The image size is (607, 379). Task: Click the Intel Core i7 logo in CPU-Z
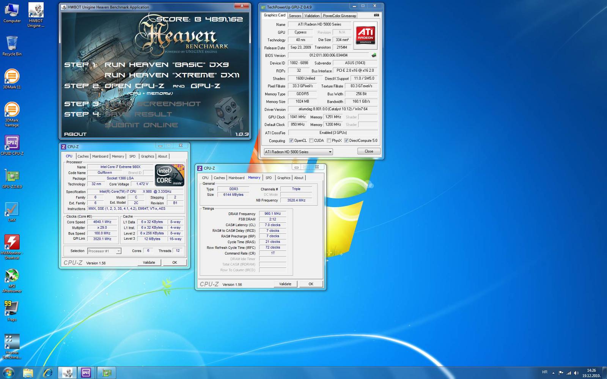click(170, 175)
